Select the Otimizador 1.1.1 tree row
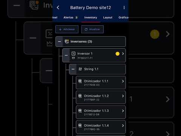Viewport: 181px width, 136px height. [101, 82]
